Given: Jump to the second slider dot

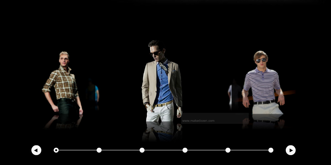Looking at the screenshot, I should [x=99, y=150].
